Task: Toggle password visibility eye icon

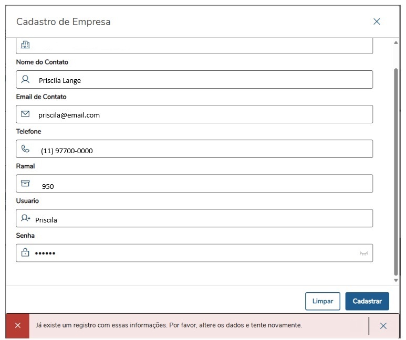Action: coord(363,253)
